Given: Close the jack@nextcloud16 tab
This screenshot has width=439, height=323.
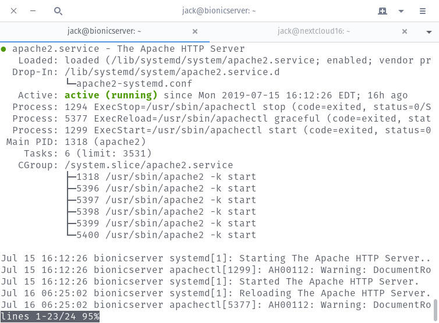Looking at the screenshot, I should pyautogui.click(x=405, y=31).
